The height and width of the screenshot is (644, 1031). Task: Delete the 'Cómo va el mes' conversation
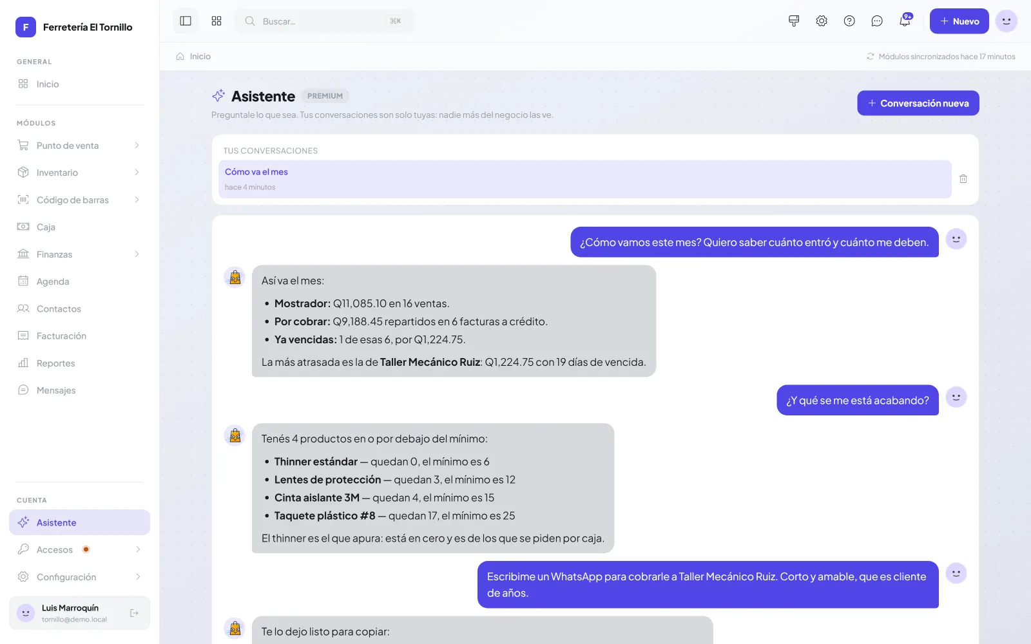click(x=963, y=179)
